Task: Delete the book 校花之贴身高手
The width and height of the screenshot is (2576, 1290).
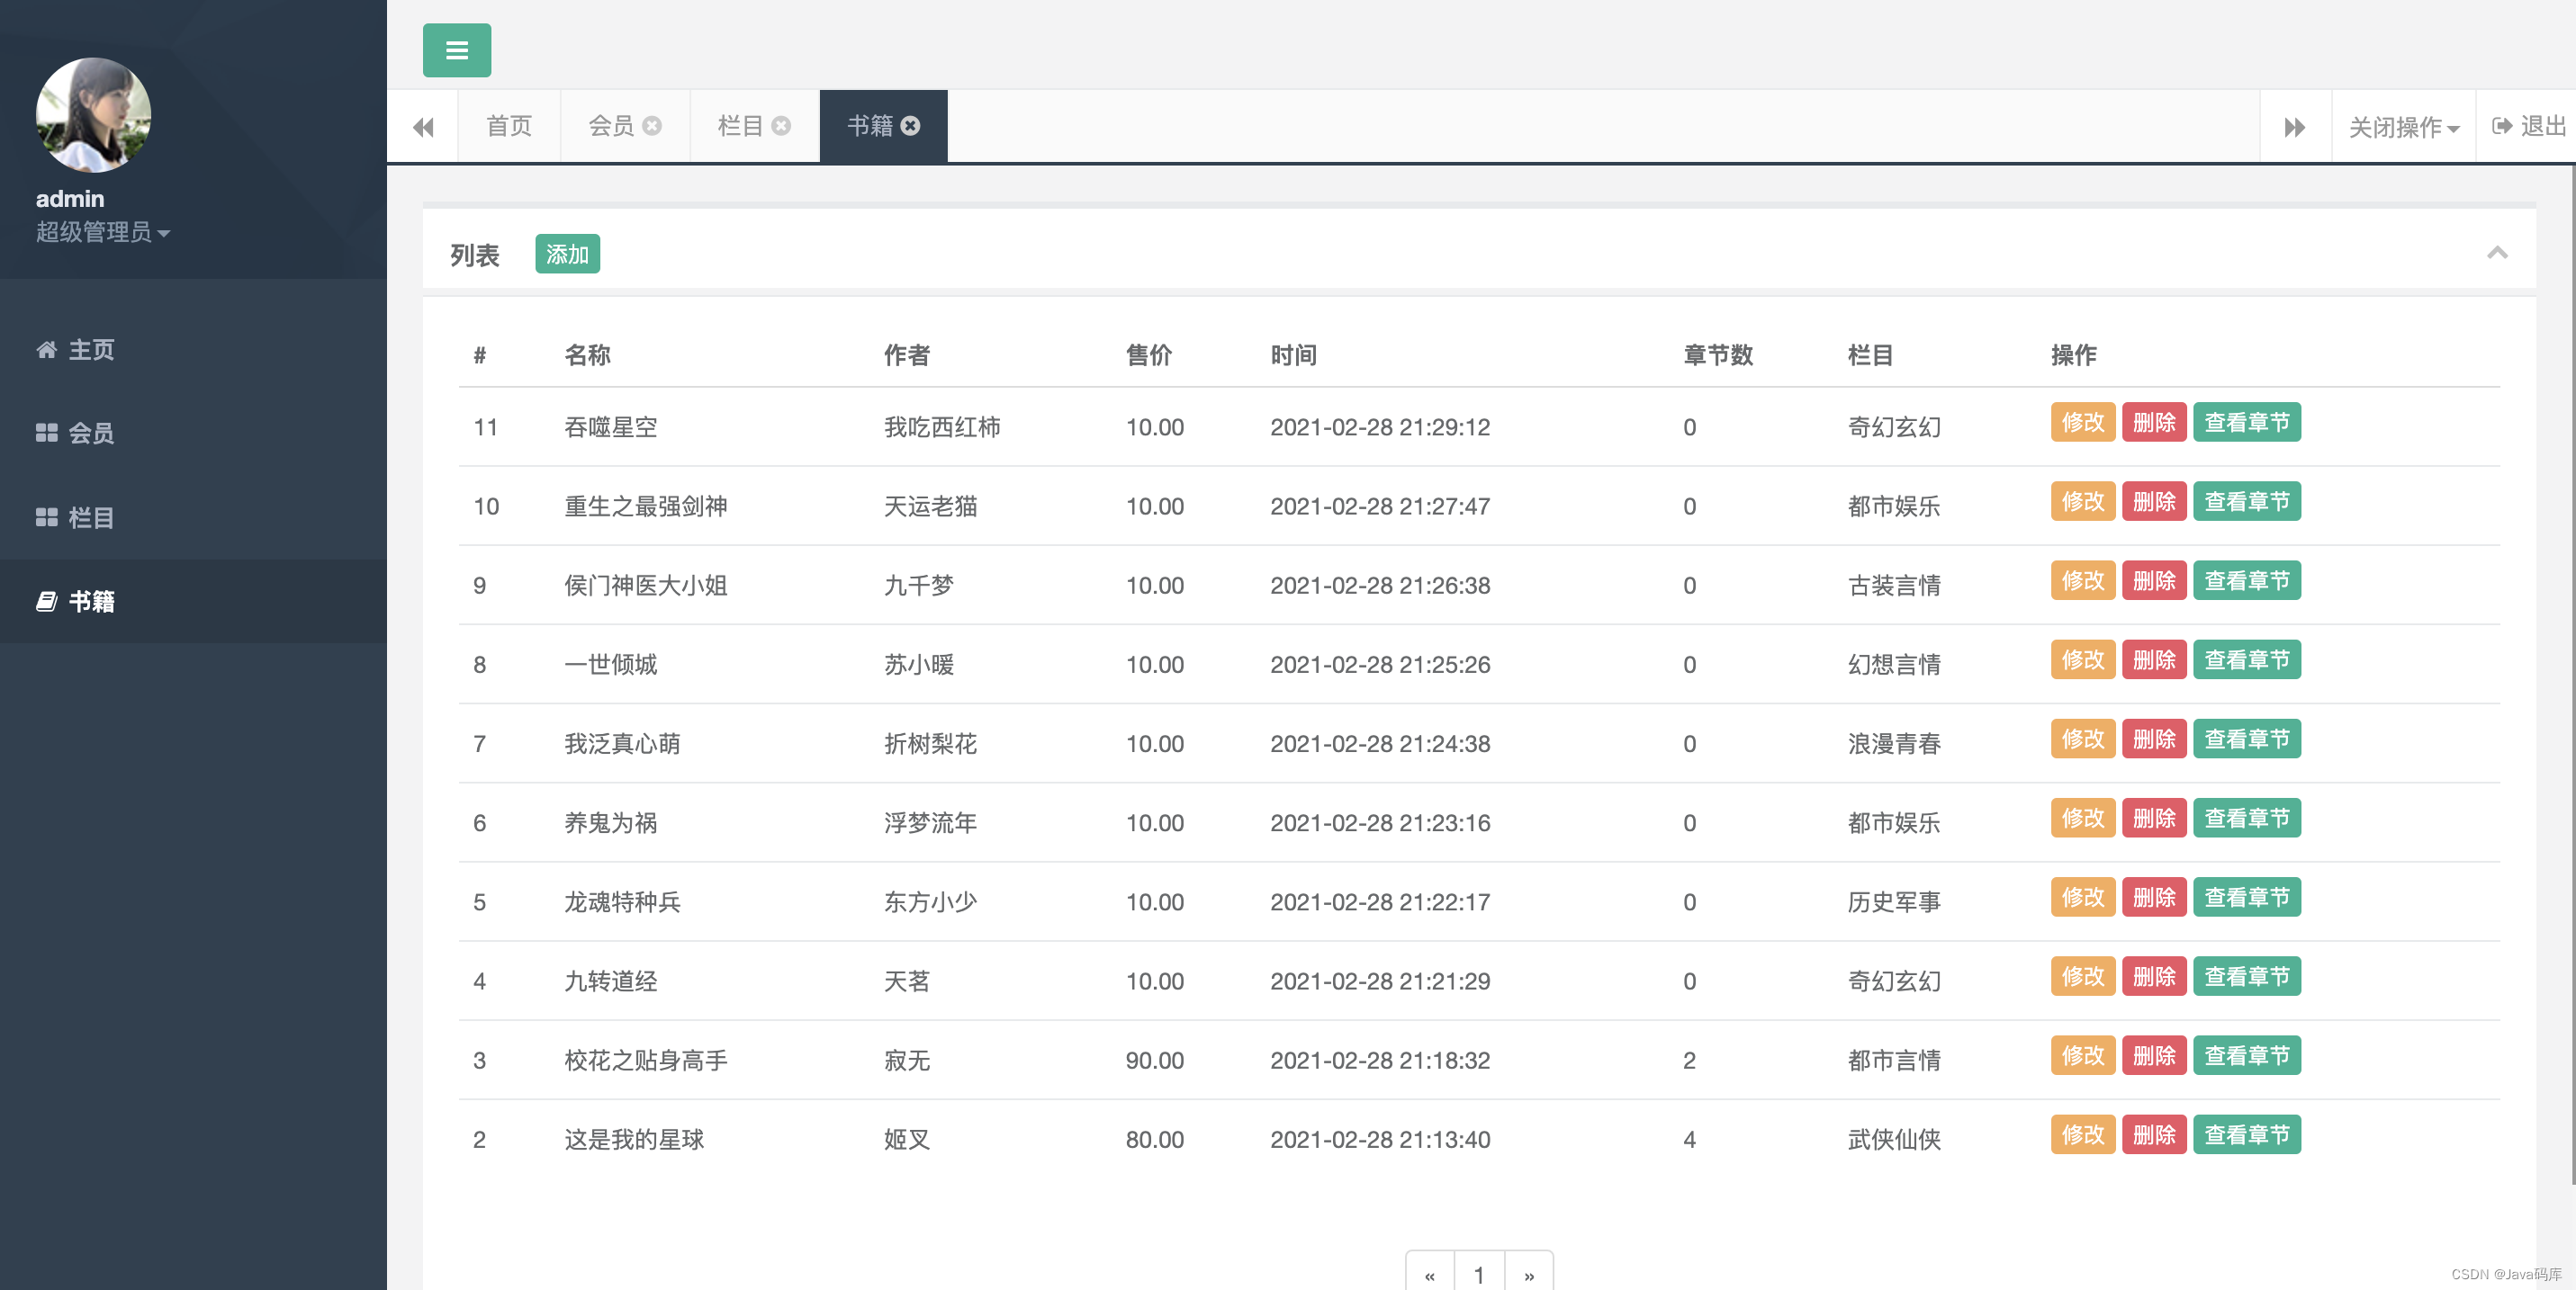Action: click(x=2153, y=1055)
